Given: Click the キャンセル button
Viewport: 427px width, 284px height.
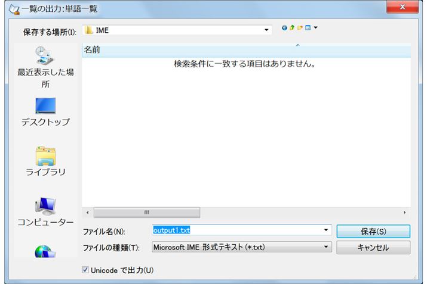Looking at the screenshot, I should (x=373, y=247).
